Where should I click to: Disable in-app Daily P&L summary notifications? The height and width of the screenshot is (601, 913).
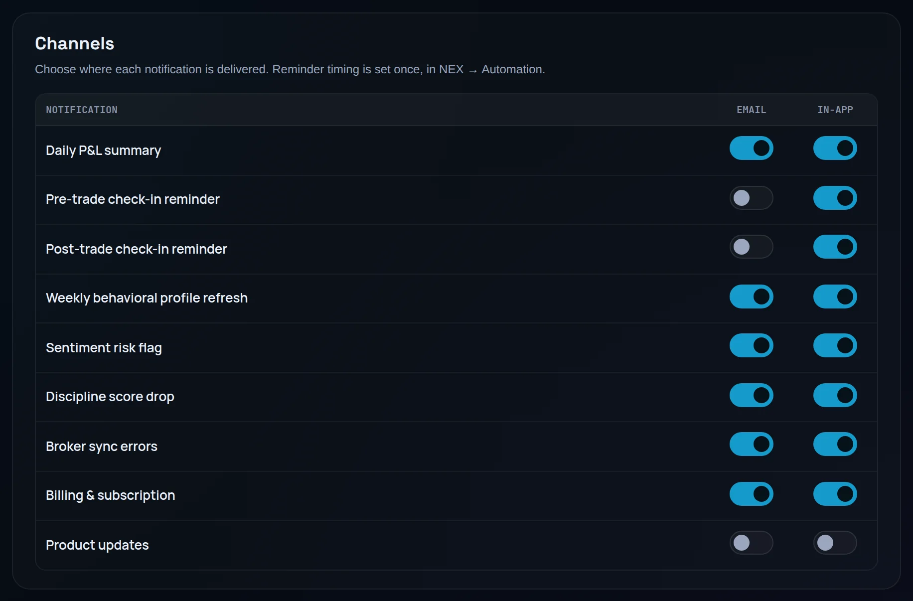(x=835, y=148)
